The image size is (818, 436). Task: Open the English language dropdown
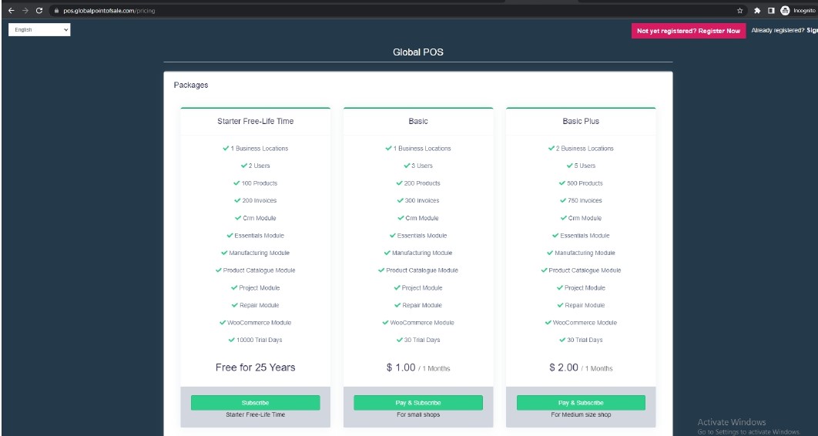pos(39,30)
